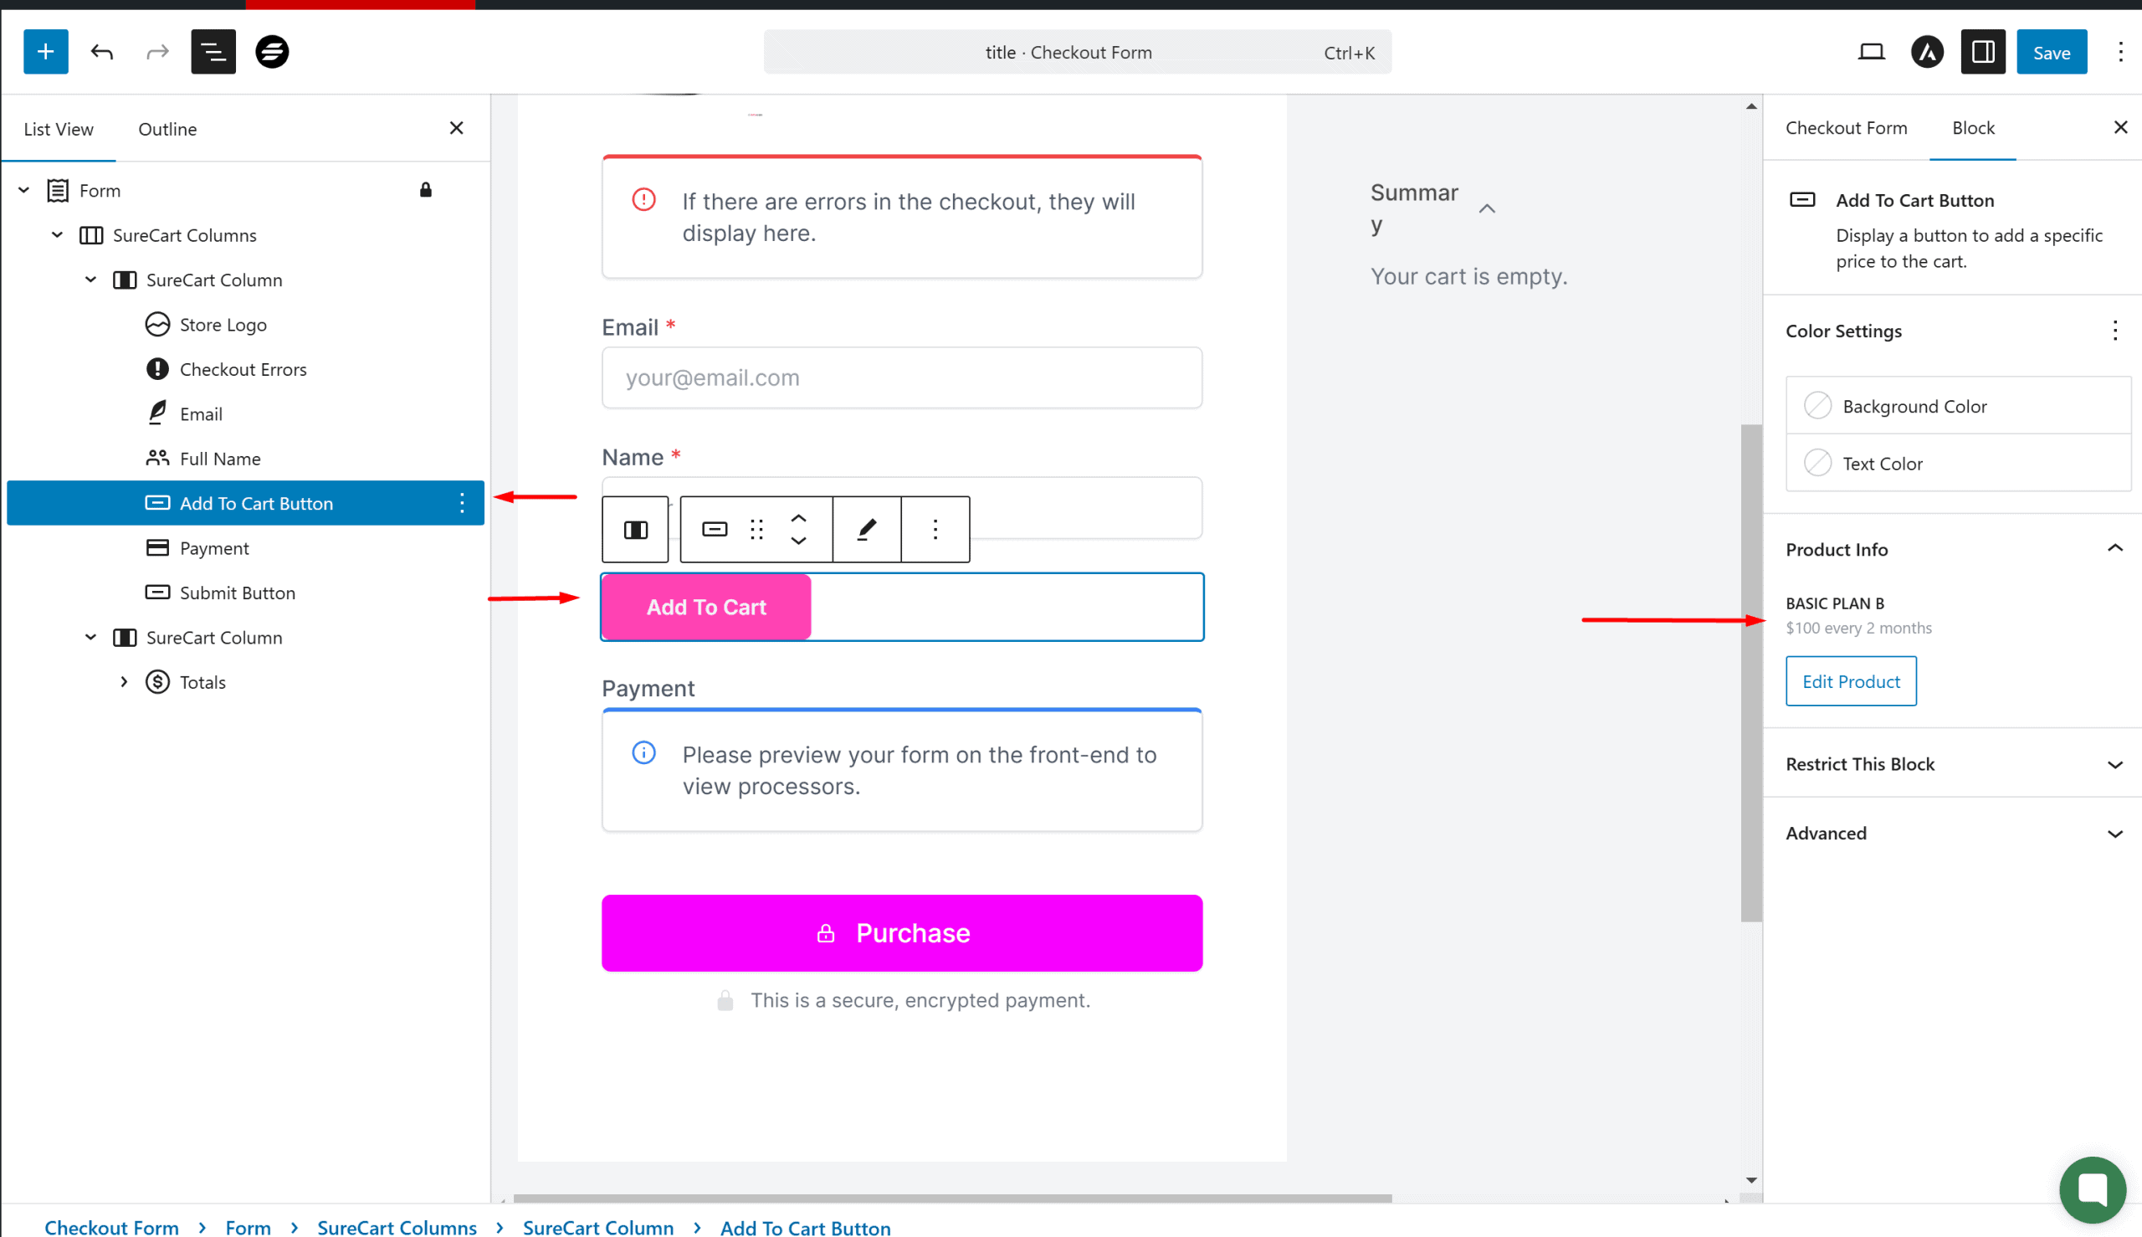Screen dimensions: 2142x1237
Task: Click the Edit Product button
Action: tap(1850, 680)
